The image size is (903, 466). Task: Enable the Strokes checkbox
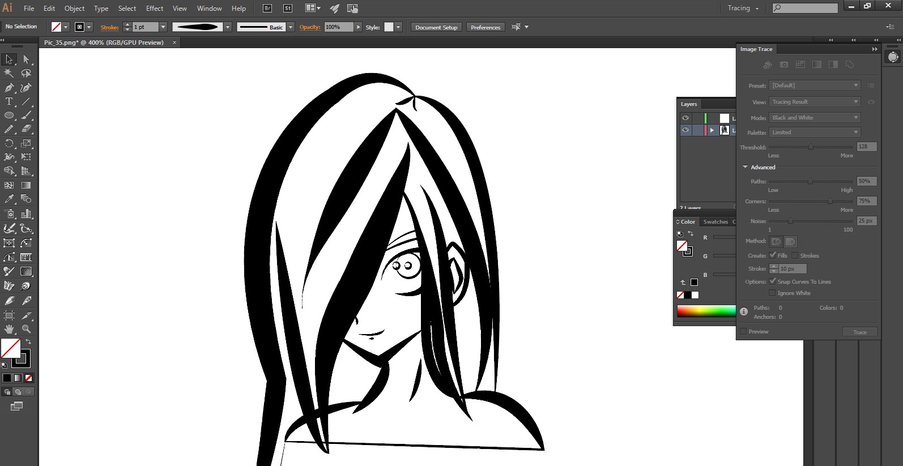(x=794, y=255)
